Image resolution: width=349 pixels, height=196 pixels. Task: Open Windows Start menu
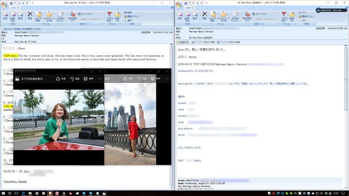3,193
